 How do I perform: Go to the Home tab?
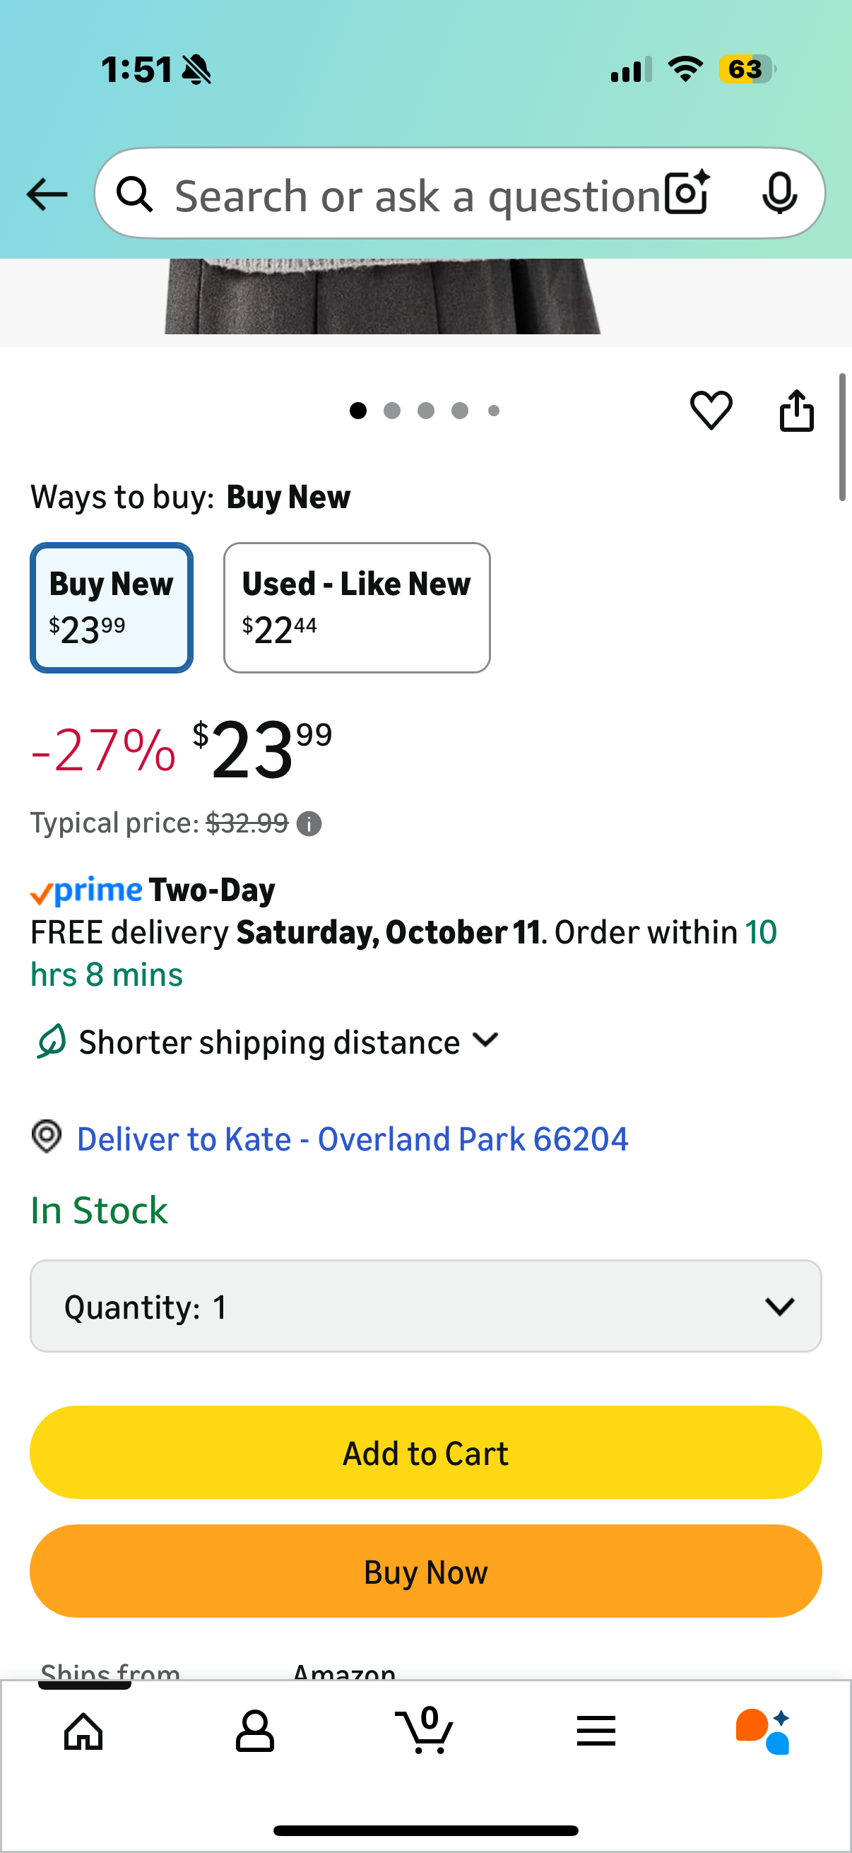click(84, 1731)
